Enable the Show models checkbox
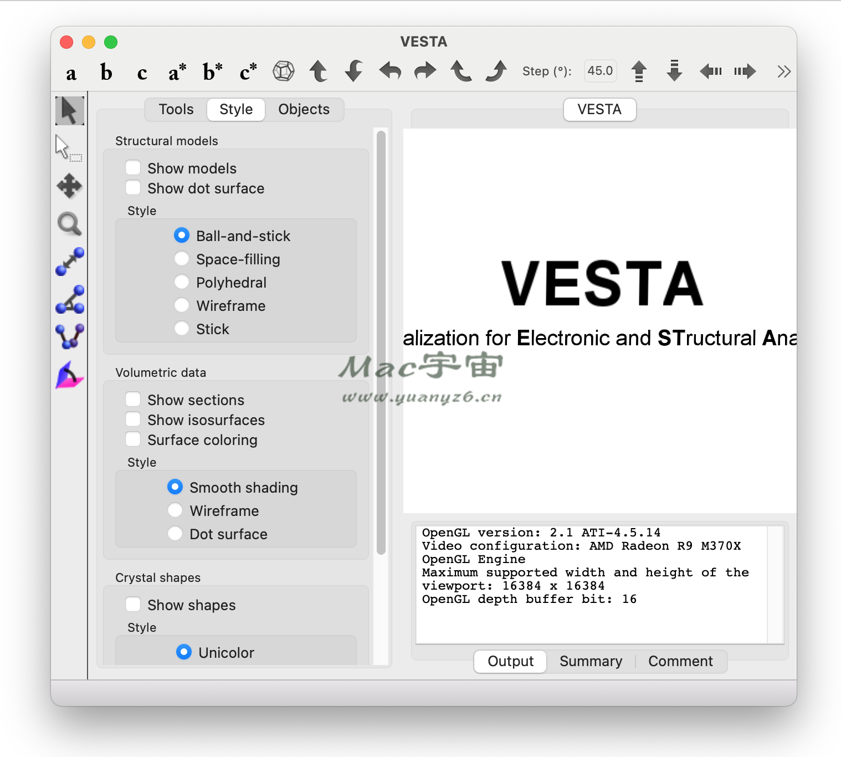This screenshot has height=757, width=841. (x=133, y=168)
